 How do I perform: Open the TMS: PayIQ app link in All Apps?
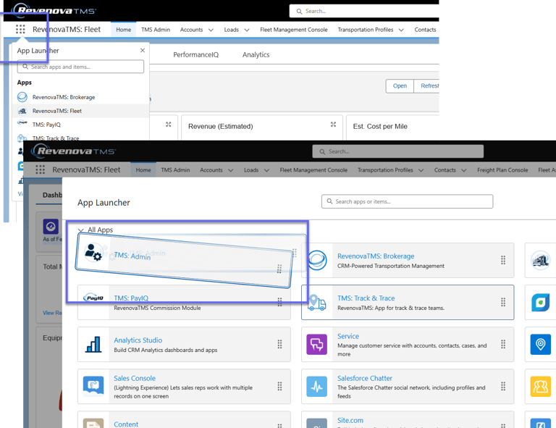click(x=131, y=298)
